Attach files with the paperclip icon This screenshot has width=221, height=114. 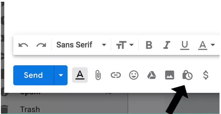coord(98,75)
